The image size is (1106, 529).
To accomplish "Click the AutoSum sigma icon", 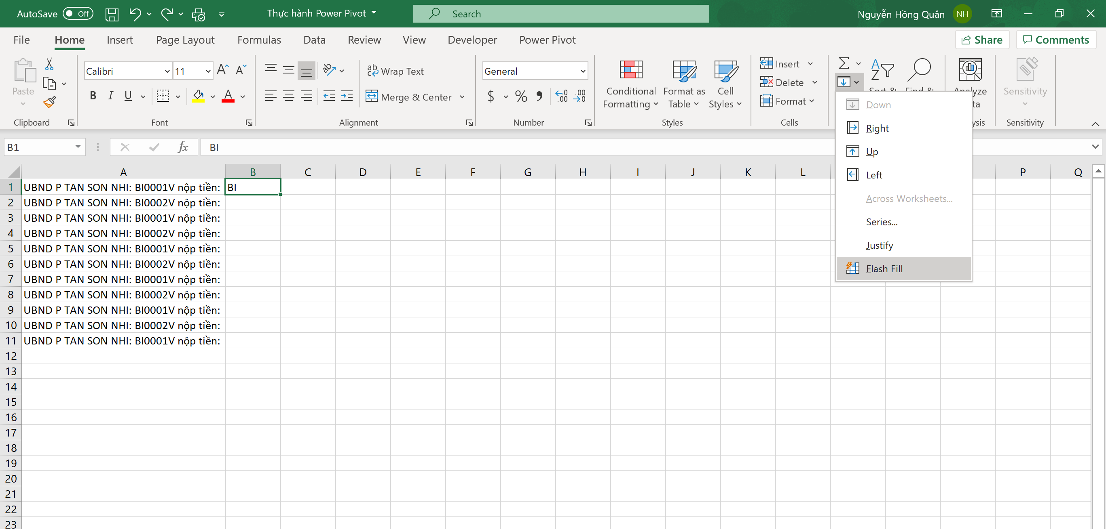I will pos(844,63).
